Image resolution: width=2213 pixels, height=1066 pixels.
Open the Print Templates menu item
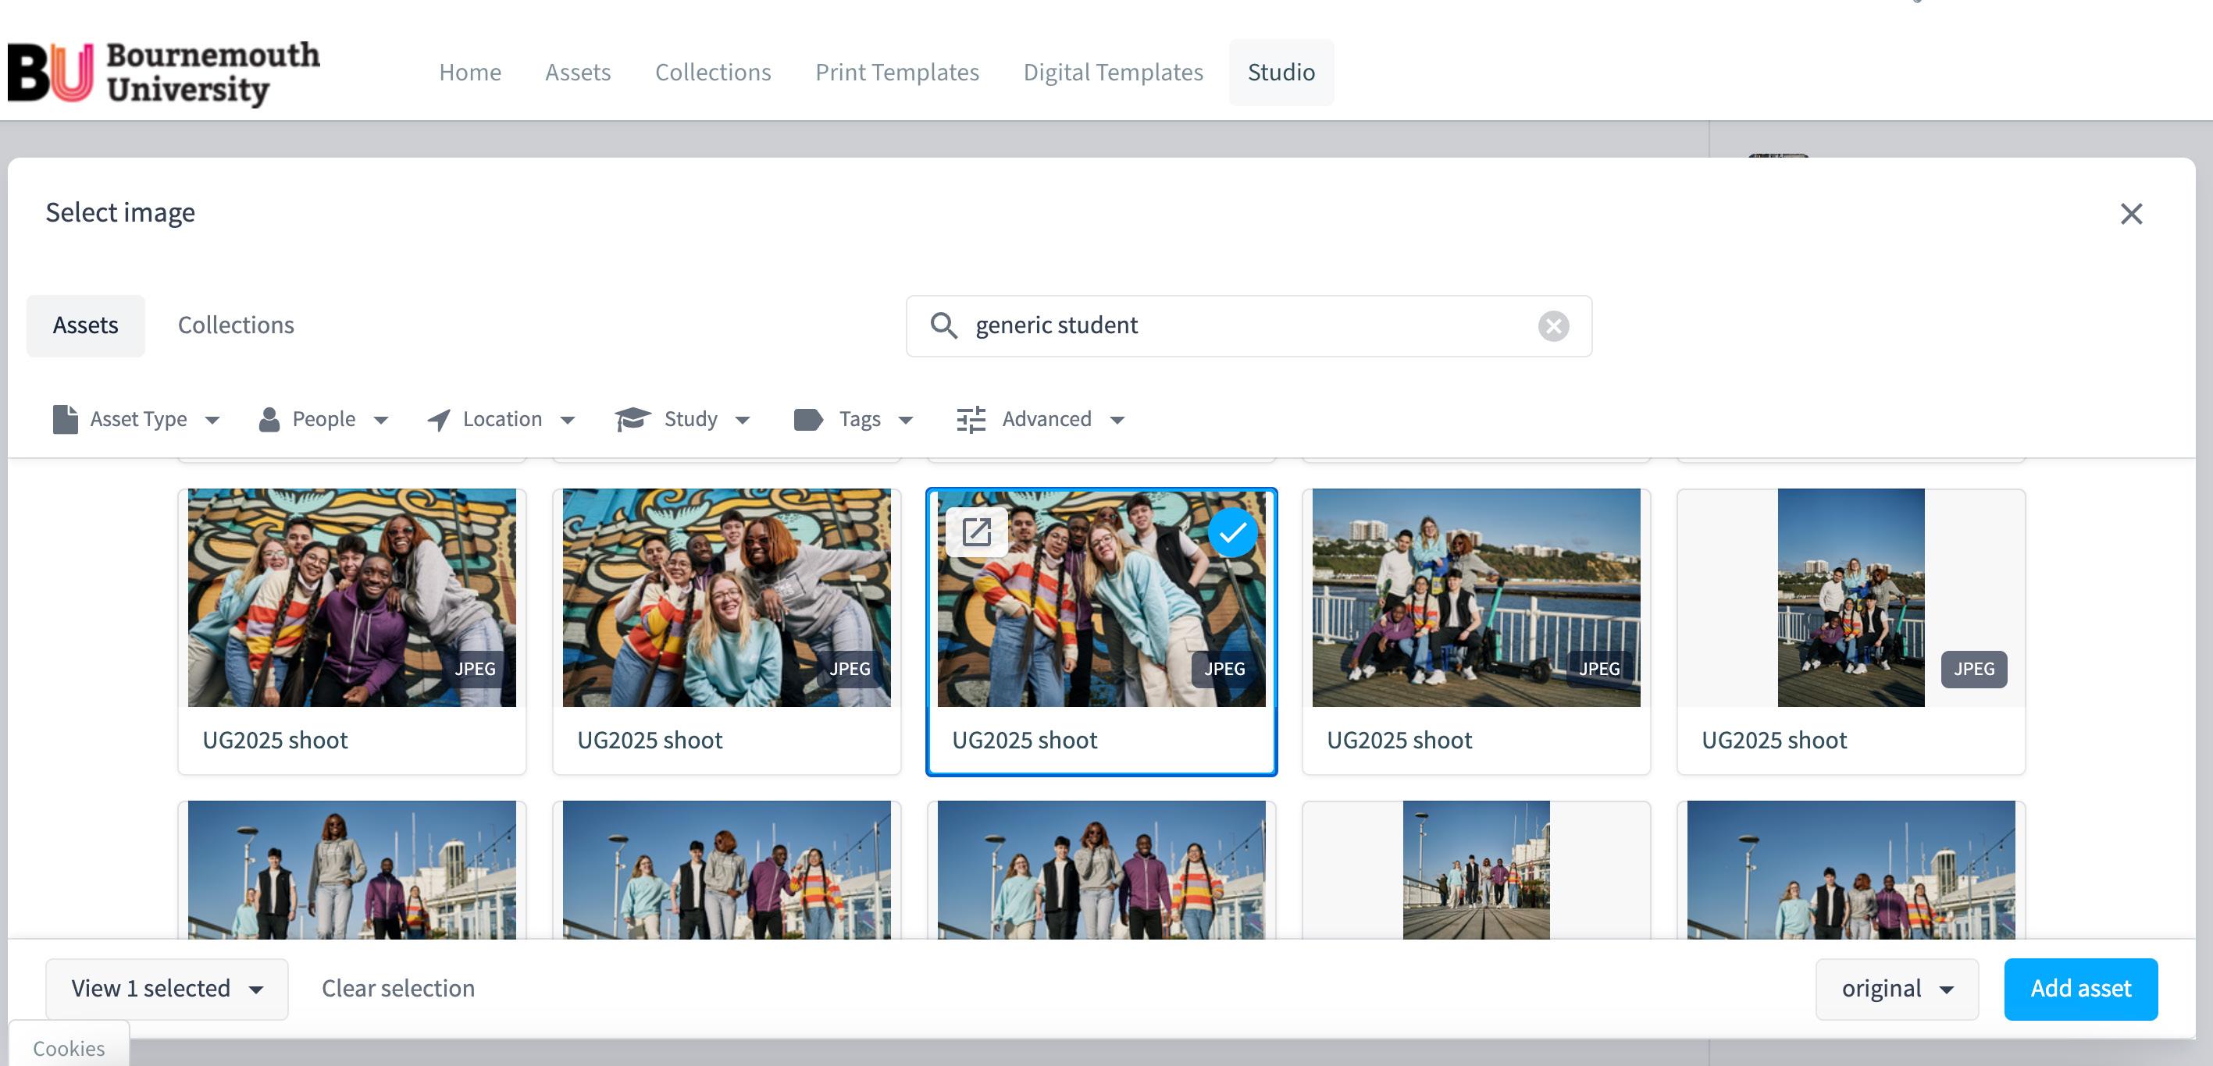[x=896, y=72]
